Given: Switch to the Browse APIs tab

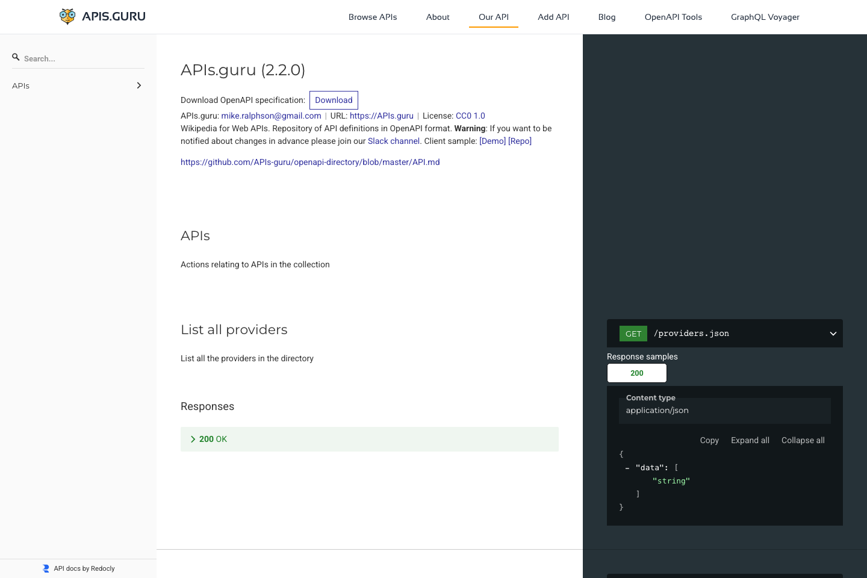Looking at the screenshot, I should (x=373, y=17).
